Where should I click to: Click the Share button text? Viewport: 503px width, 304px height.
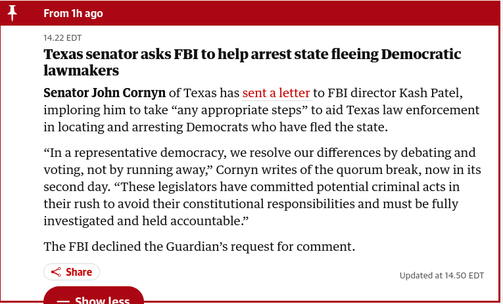(x=79, y=272)
